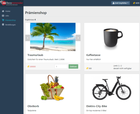Click the Prämienshop shopping cart icon
The width and height of the screenshot is (140, 114).
pyautogui.click(x=3, y=20)
